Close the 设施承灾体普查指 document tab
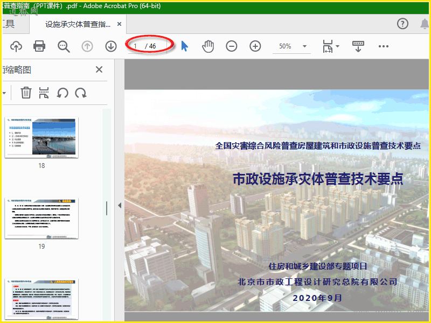This screenshot has width=431, height=323. coord(119,24)
